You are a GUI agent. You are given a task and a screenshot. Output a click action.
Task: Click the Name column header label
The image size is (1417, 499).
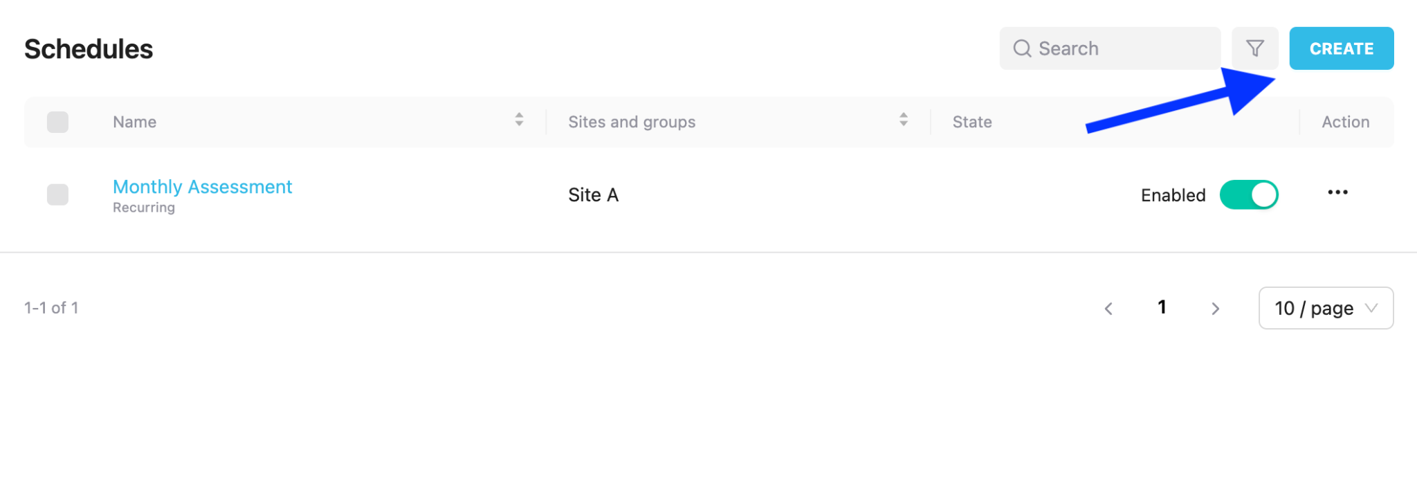[134, 122]
